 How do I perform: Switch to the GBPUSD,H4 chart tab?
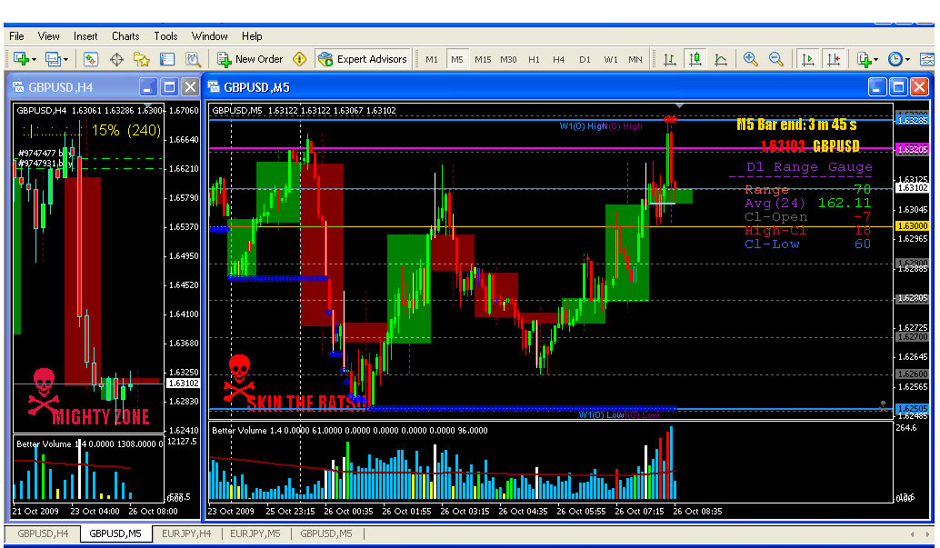pos(43,533)
